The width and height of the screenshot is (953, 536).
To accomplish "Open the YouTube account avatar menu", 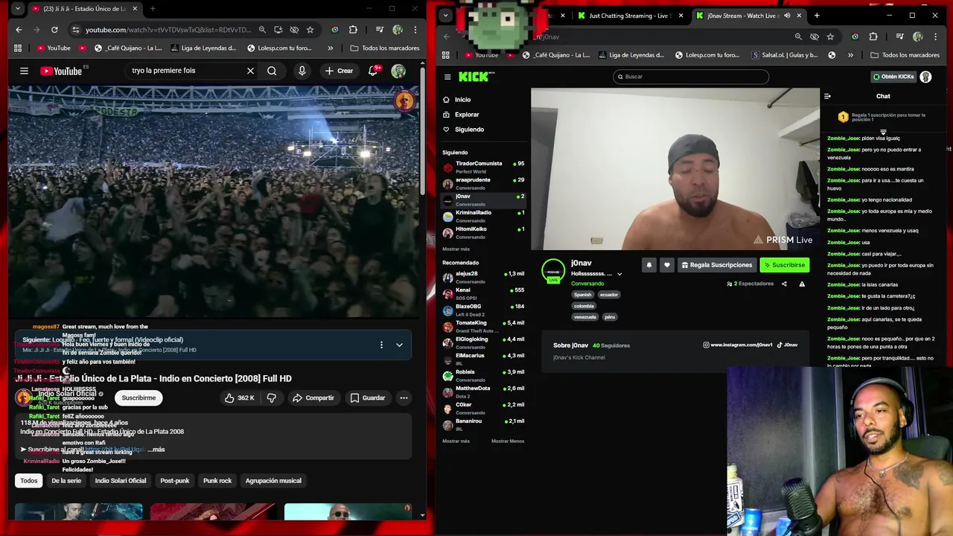I will [398, 71].
